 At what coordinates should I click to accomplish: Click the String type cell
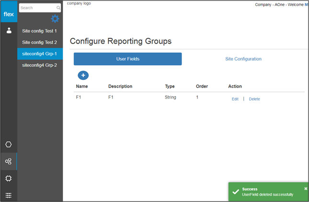[x=171, y=97]
